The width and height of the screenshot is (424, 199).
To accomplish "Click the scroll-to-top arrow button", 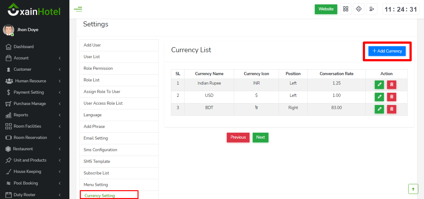I will coord(413,189).
